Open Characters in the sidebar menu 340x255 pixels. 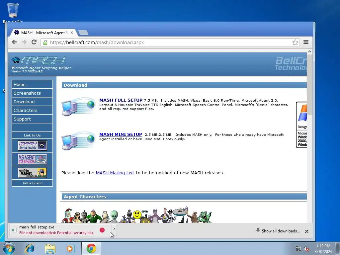coord(32,110)
